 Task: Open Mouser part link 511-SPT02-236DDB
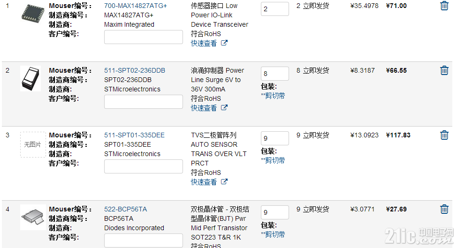(134, 70)
